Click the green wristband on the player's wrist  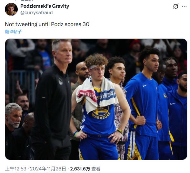(75, 134)
